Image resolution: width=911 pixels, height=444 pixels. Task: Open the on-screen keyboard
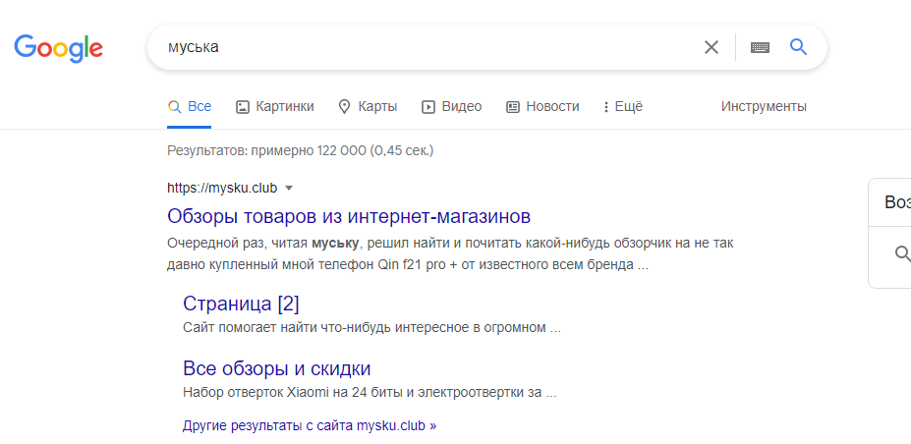click(760, 47)
